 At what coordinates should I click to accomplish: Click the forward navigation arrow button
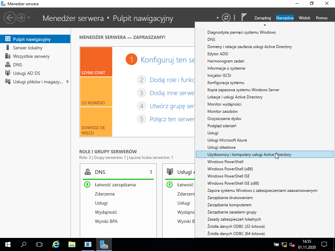point(21,18)
